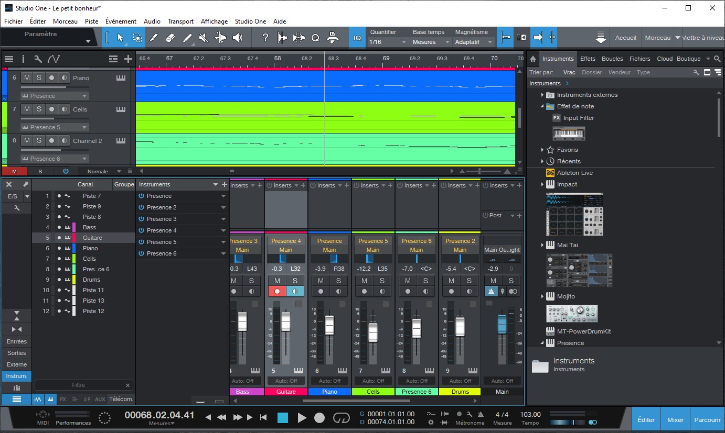Image resolution: width=725 pixels, height=433 pixels.
Task: Click the Record button in transport
Action: pyautogui.click(x=319, y=417)
